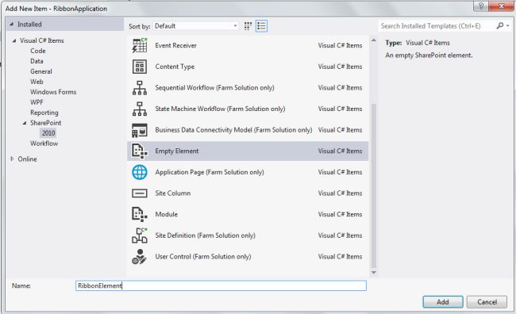Select the Site Column template text
This screenshot has width=516, height=314.
pos(173,193)
